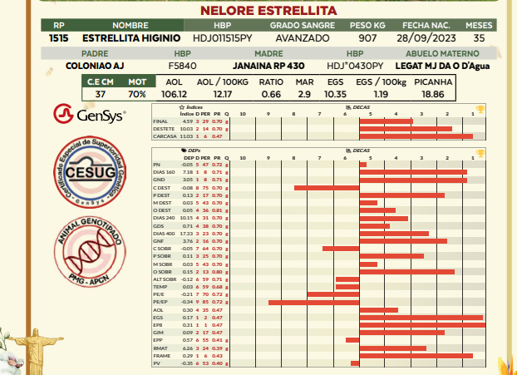
Task: Click the icon beside the DEPs heading
Action: point(184,150)
